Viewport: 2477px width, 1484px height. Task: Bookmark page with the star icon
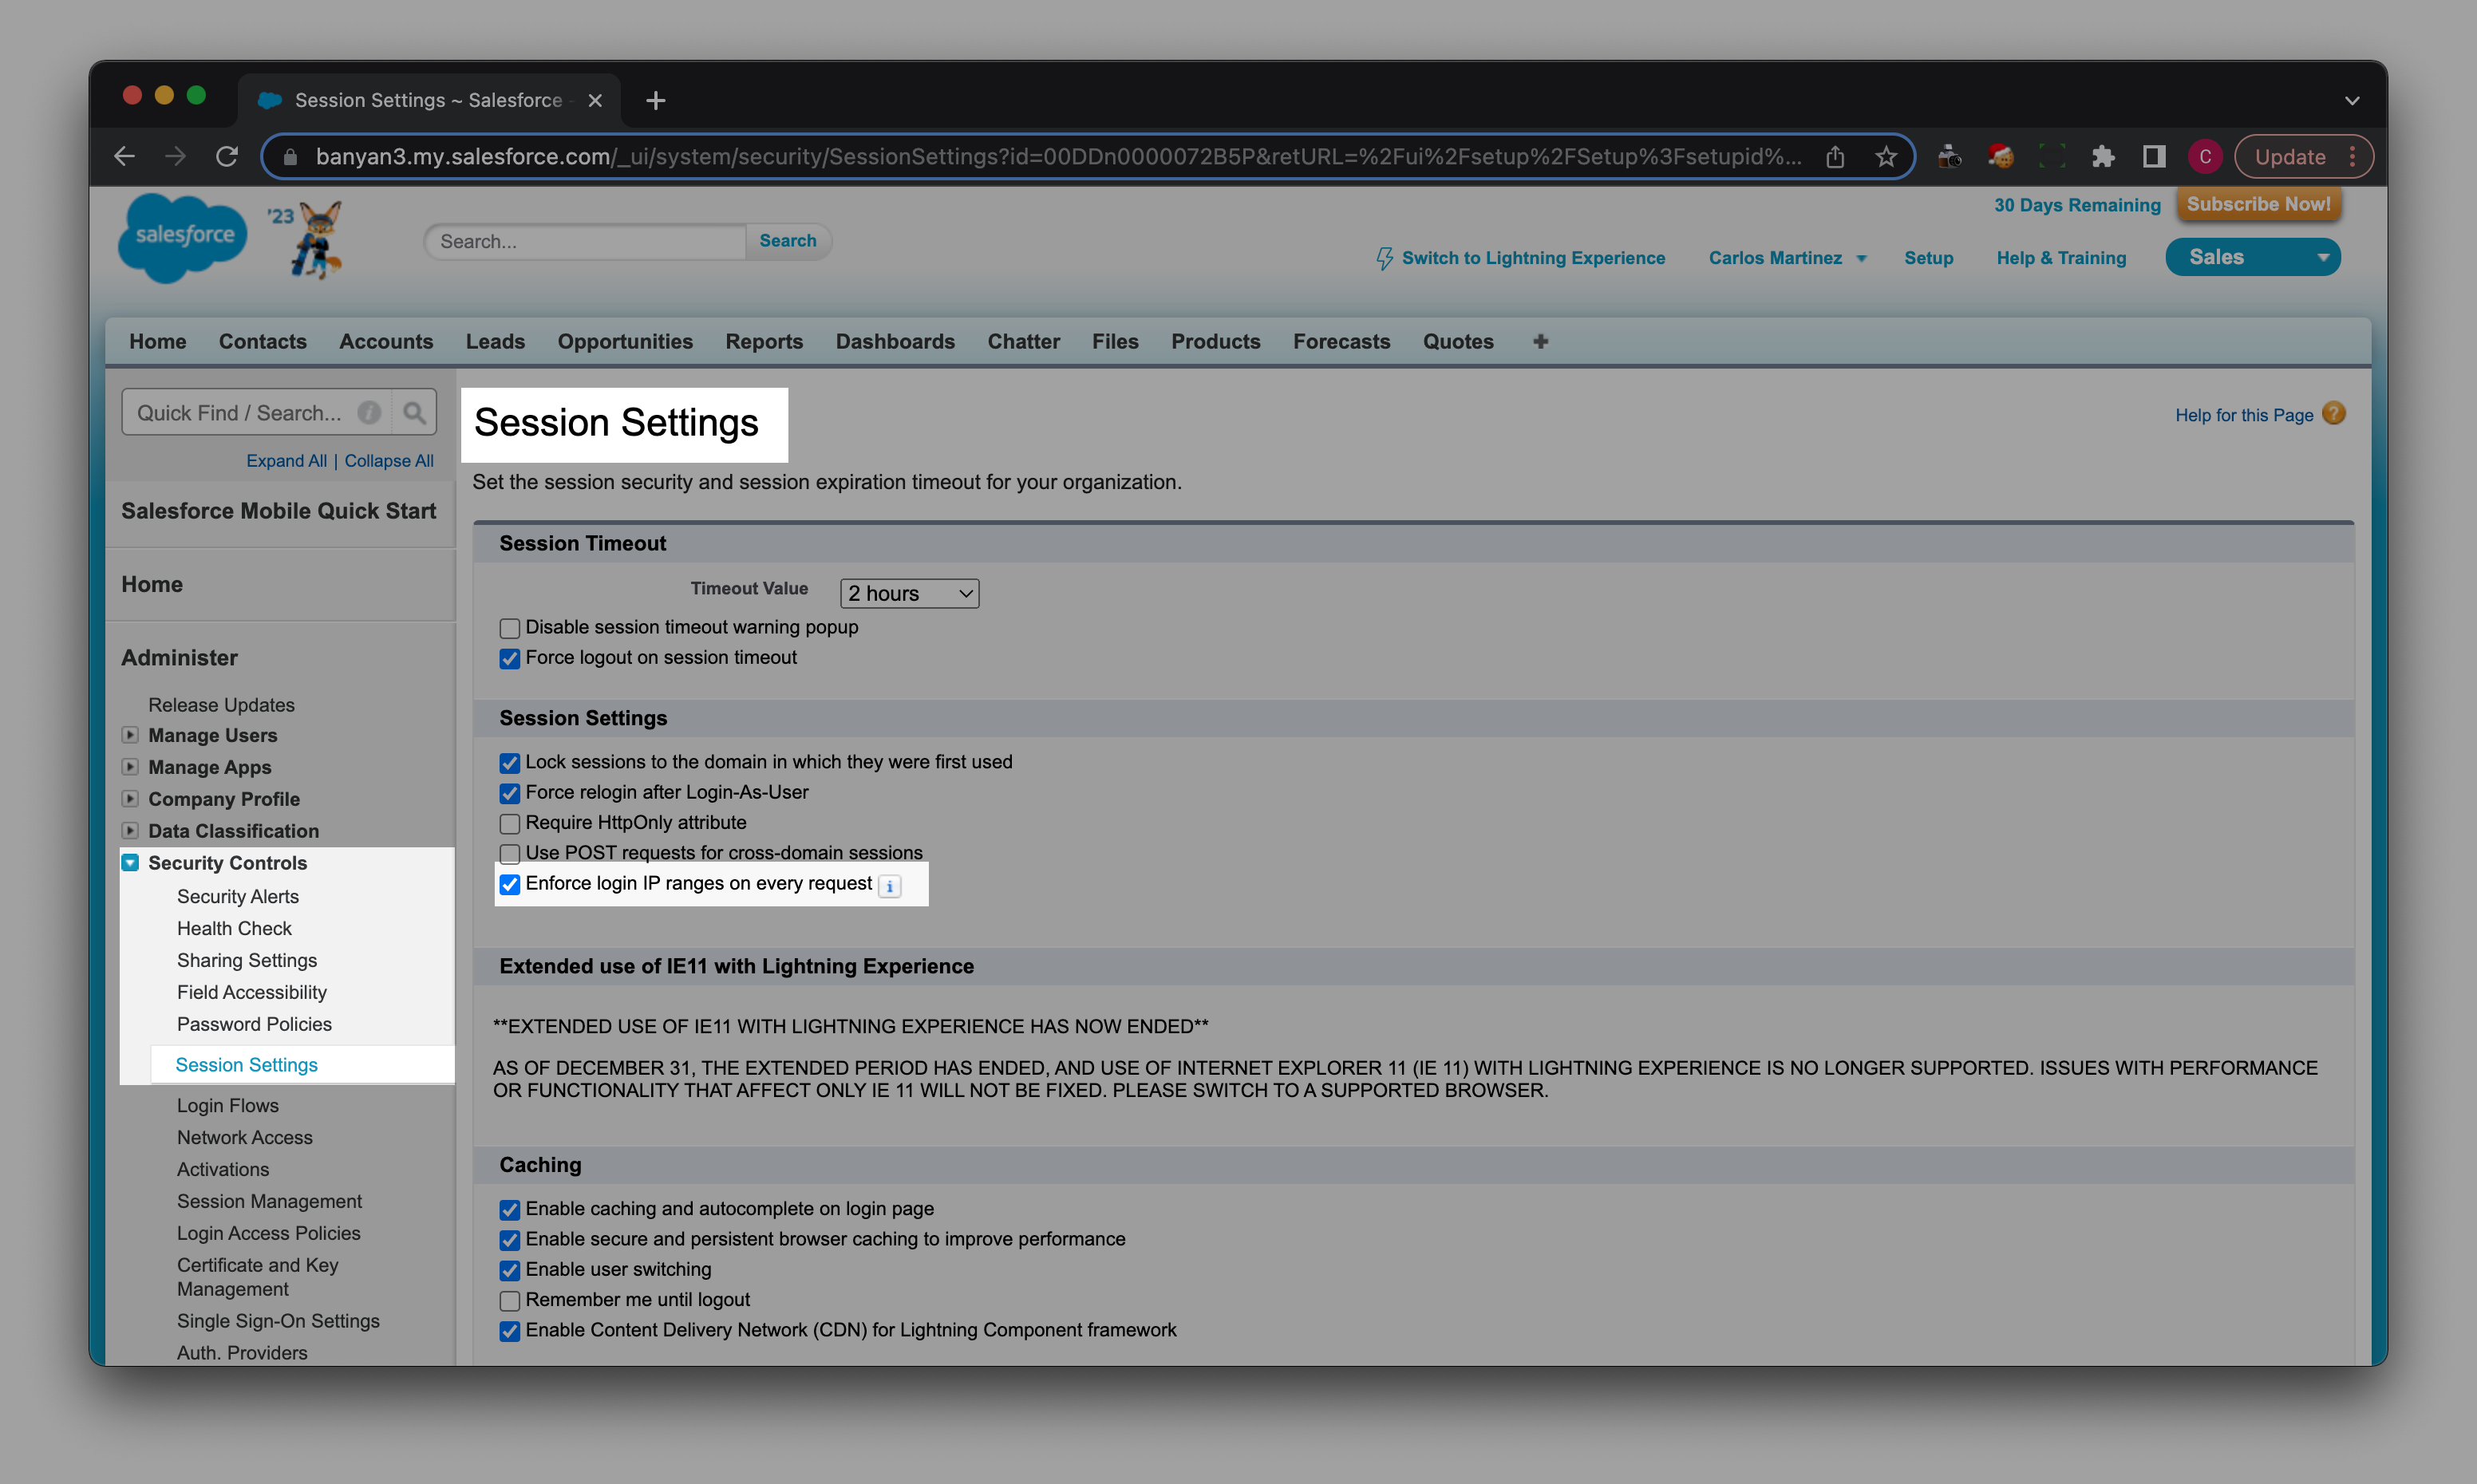[1885, 157]
